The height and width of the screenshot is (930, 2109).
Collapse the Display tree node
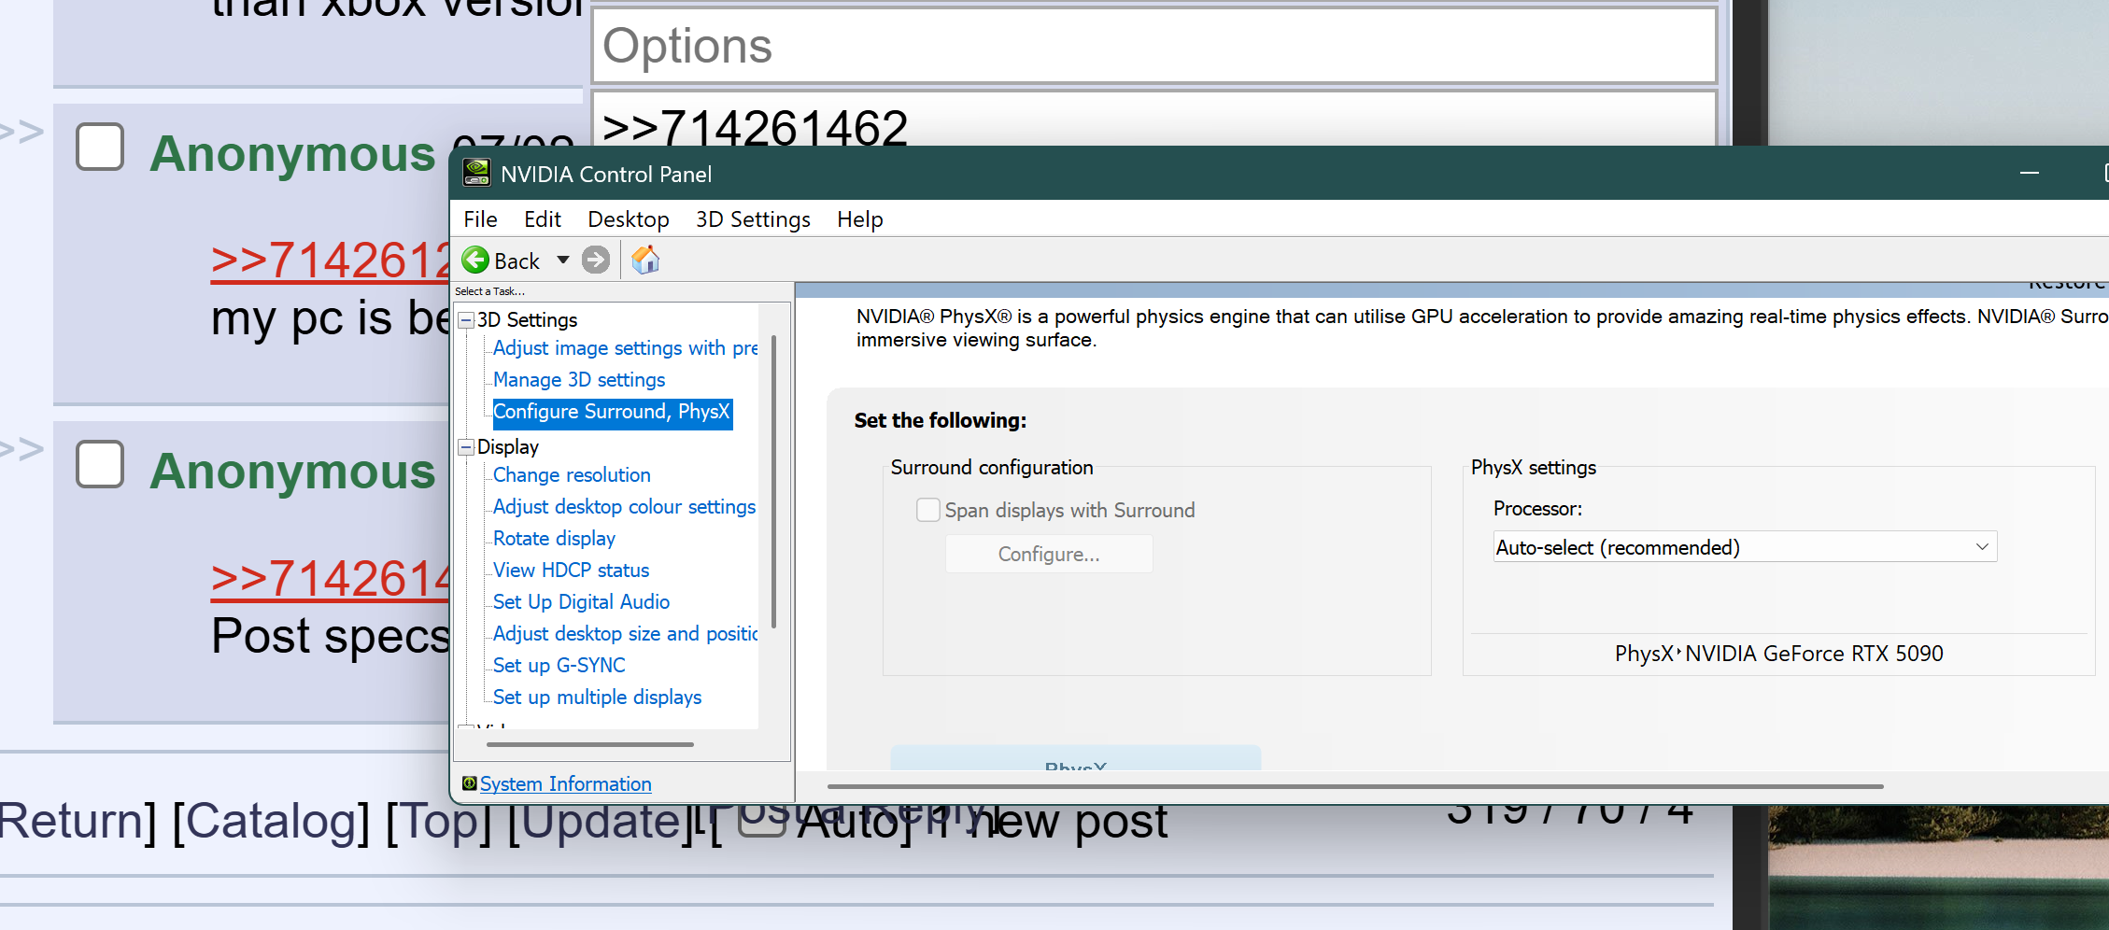click(x=466, y=447)
